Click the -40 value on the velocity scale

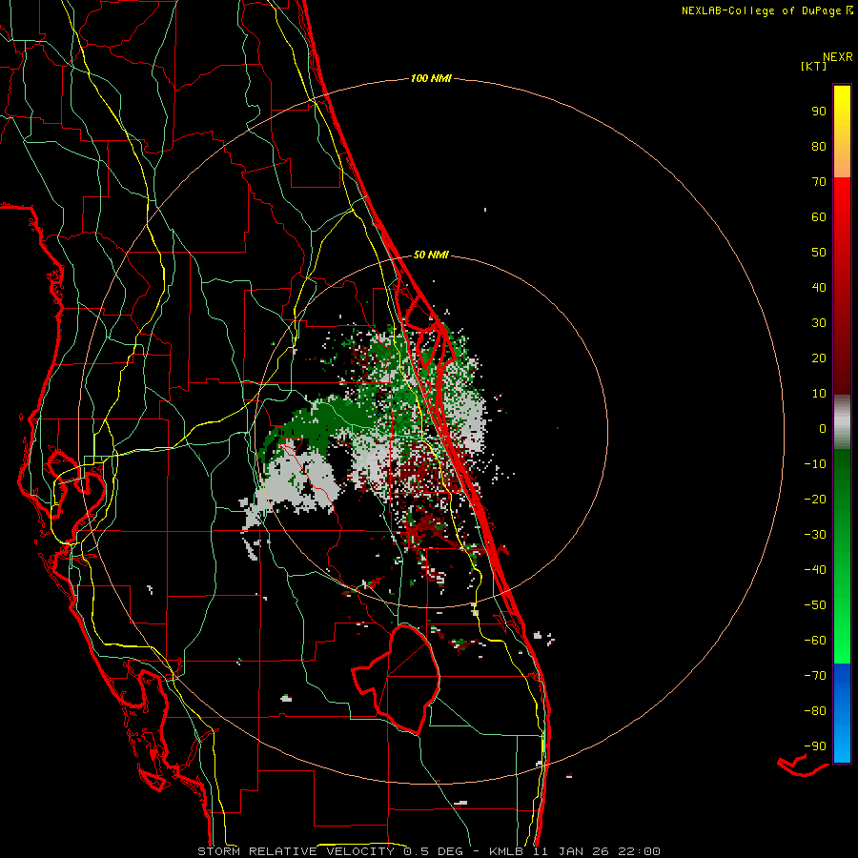(x=815, y=570)
